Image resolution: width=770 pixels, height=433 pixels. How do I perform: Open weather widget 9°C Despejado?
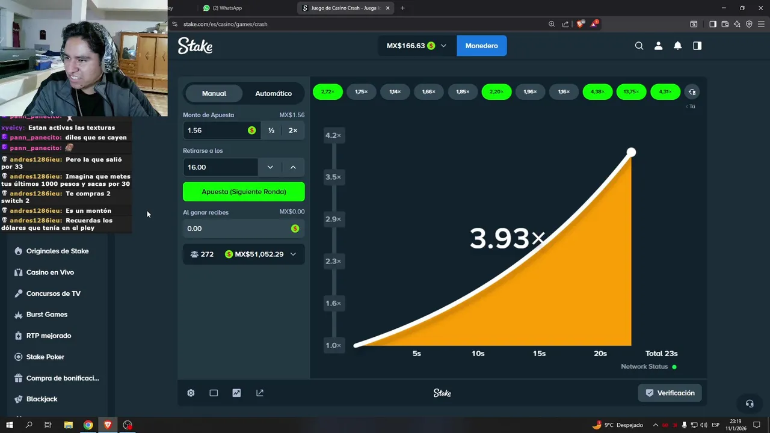617,425
